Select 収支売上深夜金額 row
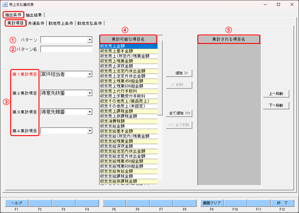The image size is (299, 213). tap(128, 66)
